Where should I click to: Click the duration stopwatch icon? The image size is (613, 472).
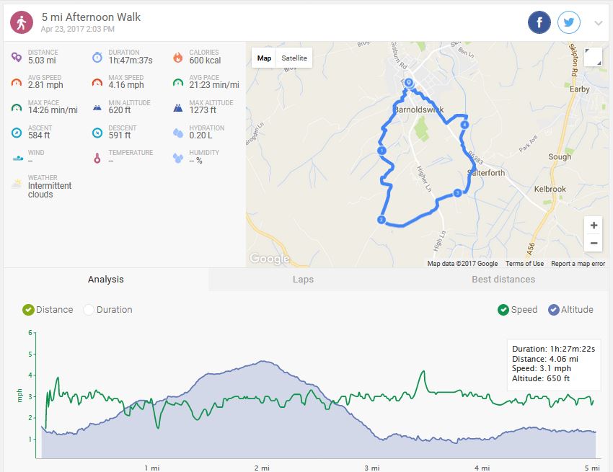click(x=97, y=58)
